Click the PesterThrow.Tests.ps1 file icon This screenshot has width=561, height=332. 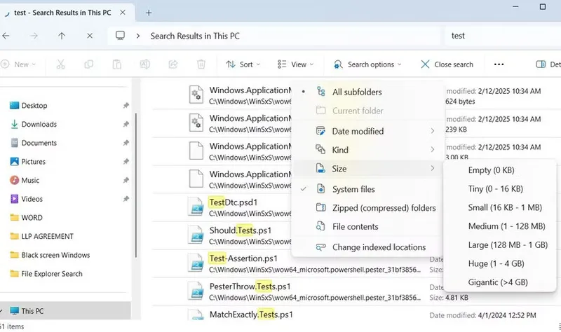[196, 291]
